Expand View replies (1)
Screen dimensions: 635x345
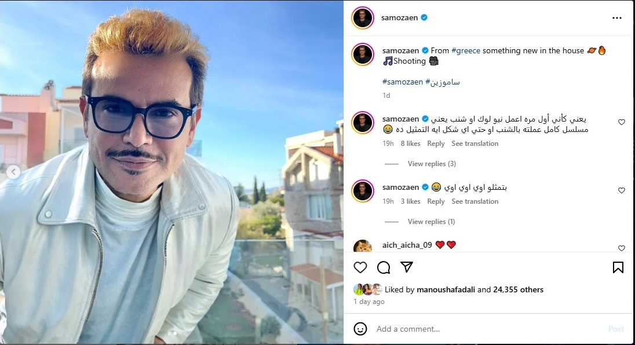tap(431, 222)
